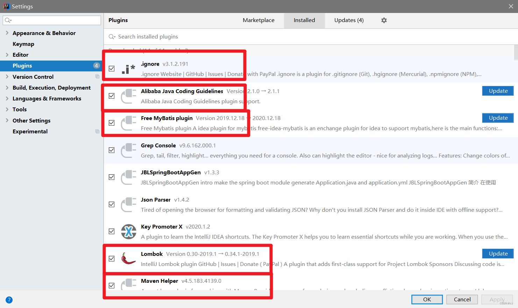Expand Build, Execution, Deployment node

point(7,87)
